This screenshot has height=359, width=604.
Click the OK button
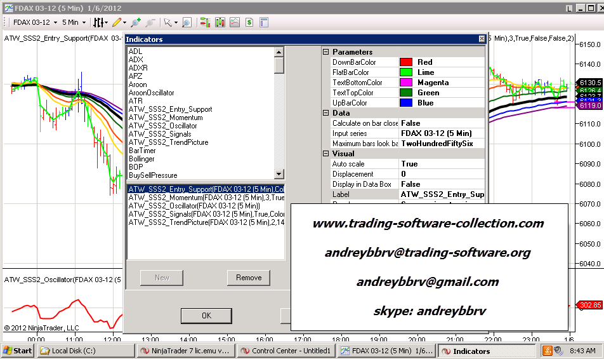coord(206,316)
